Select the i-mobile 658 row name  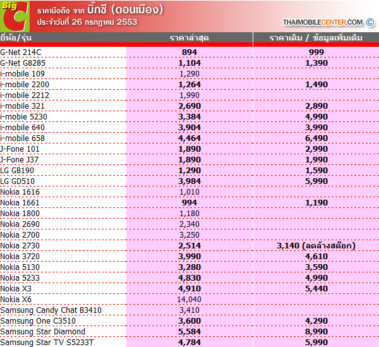pos(22,138)
